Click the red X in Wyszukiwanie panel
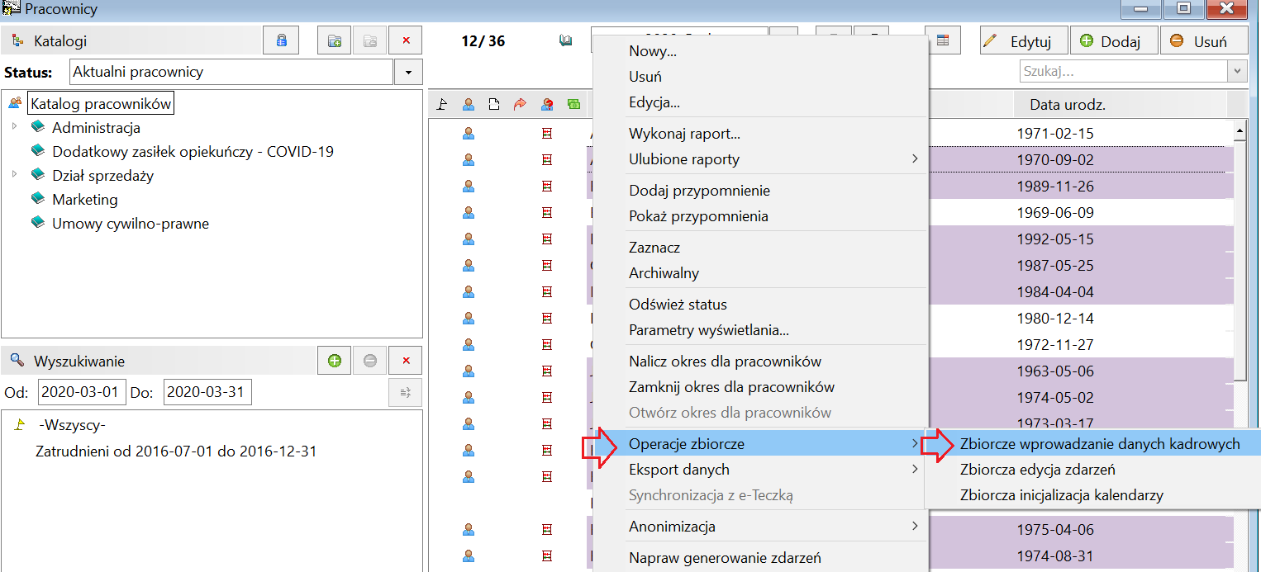Screen dimensions: 1261x572 point(405,361)
